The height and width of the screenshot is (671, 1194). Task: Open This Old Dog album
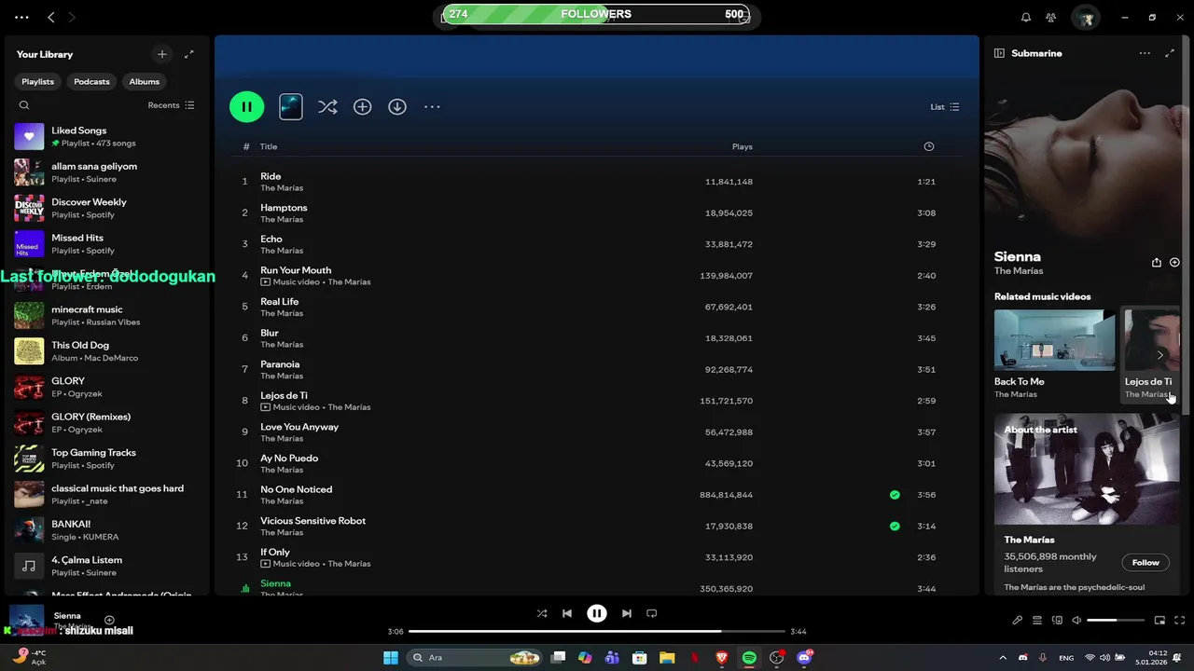pyautogui.click(x=106, y=351)
